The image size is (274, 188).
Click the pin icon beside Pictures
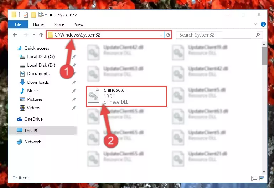[74, 99]
